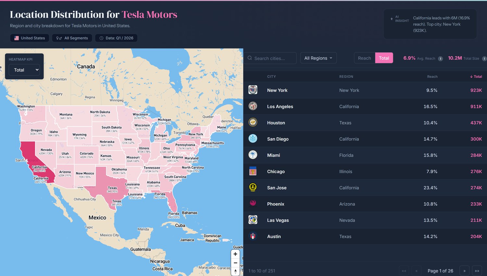This screenshot has height=276, width=487.
Task: Click '16.5%' reach for Los Angeles
Action: click(x=430, y=107)
